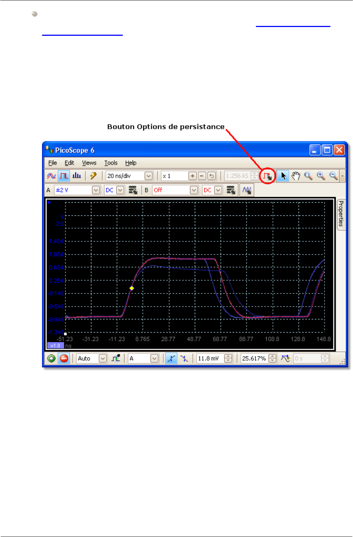Open advanced trigger settings icon
This screenshot has height=537, width=353.
point(116,358)
